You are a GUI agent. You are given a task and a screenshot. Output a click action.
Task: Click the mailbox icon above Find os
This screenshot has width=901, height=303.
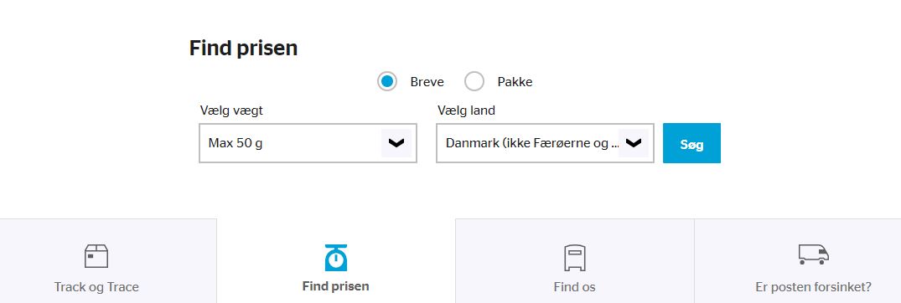(575, 258)
